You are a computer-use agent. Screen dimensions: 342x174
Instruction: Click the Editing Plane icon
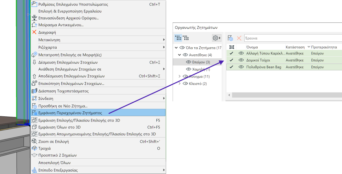(34, 170)
